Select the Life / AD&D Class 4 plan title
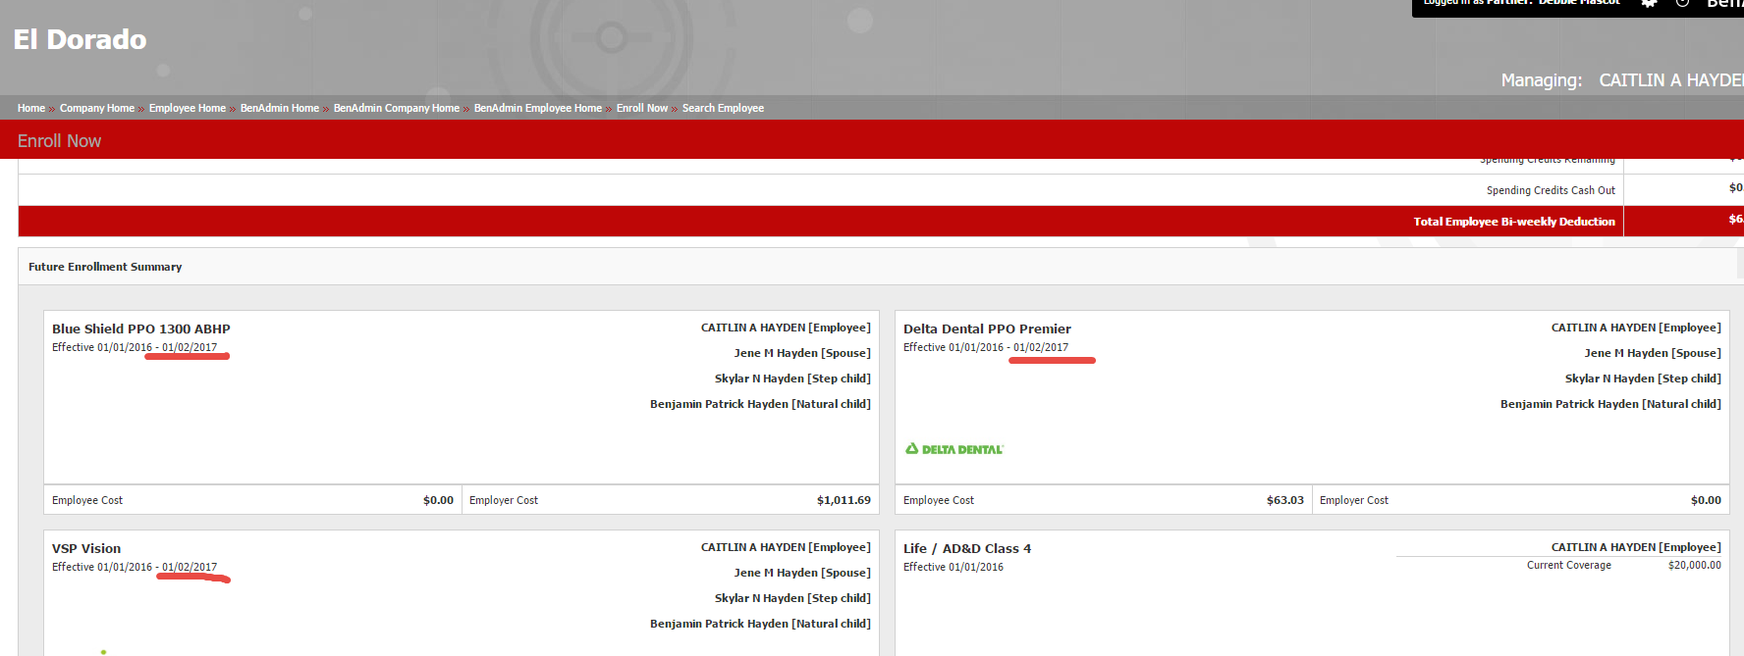Screen dimensions: 1744x656 (967, 548)
